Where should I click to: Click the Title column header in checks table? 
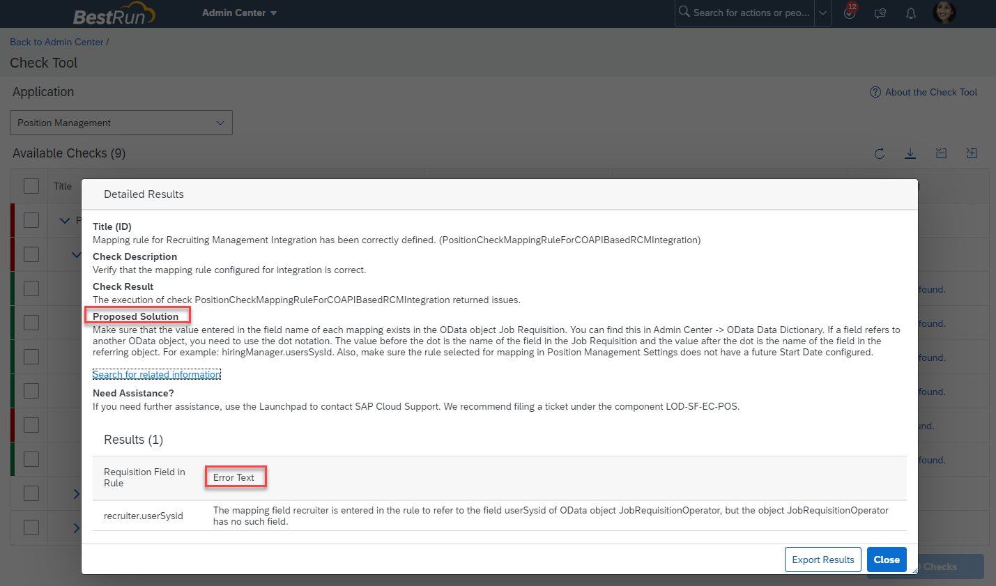[63, 186]
